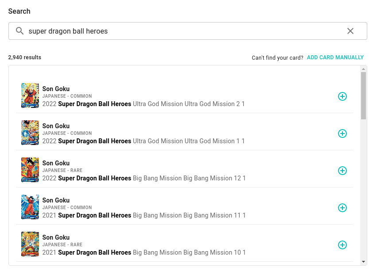Viewport: 377px width, 275px height.
Task: Open the Ultra God Mission 2 card thumbnail
Action: 30,95
